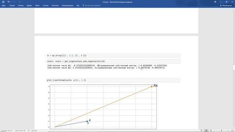Click the Собственное число №2 output line
Image resolution: width=235 pixels, height=132 pixels.
[106, 68]
